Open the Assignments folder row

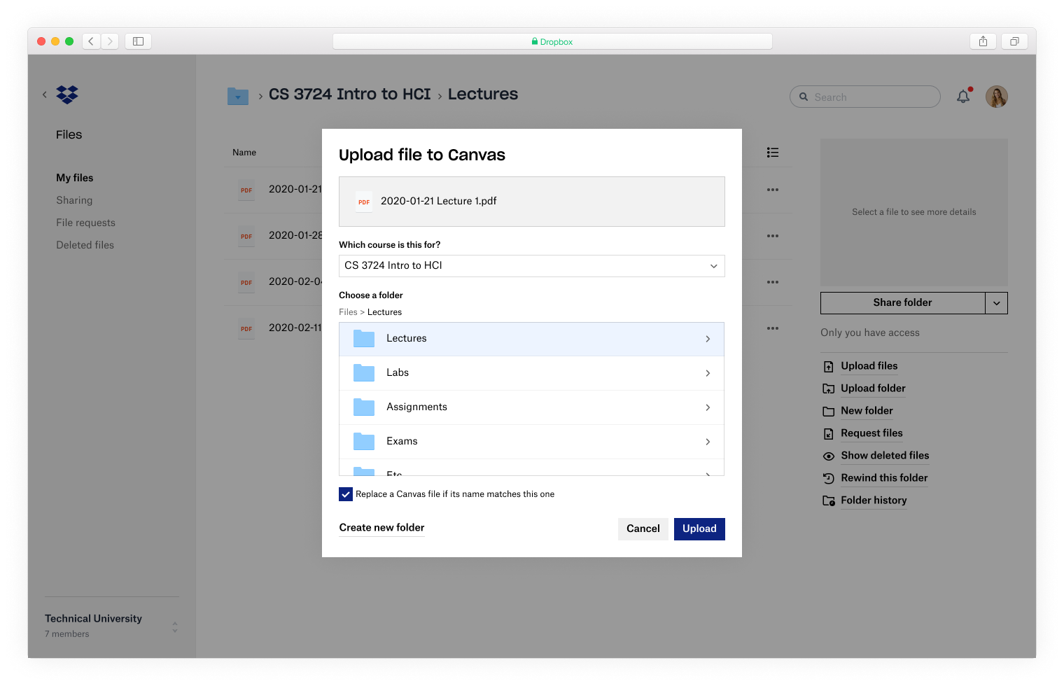pos(531,407)
